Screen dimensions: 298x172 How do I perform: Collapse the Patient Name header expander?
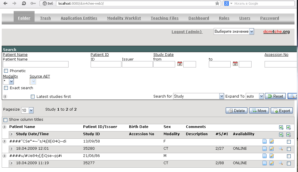click(5, 127)
